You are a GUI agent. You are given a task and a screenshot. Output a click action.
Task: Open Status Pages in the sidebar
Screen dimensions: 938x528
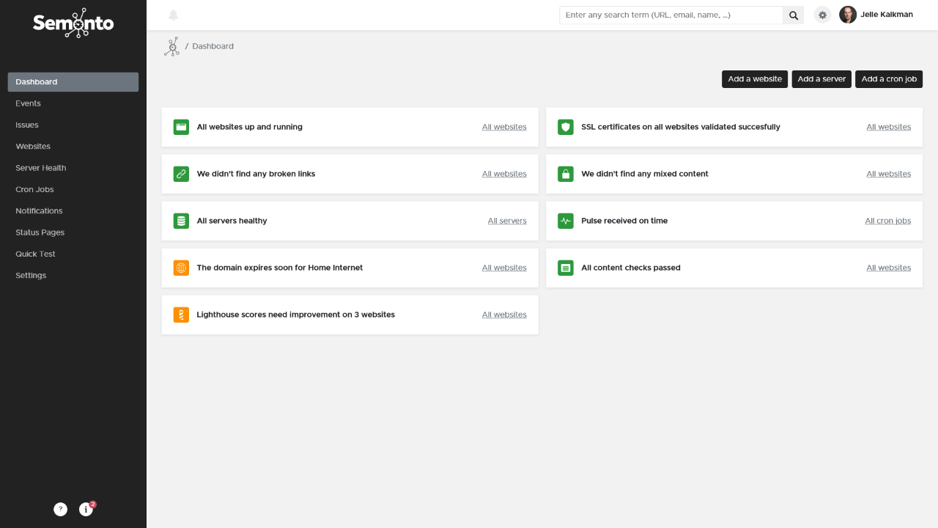coord(73,232)
